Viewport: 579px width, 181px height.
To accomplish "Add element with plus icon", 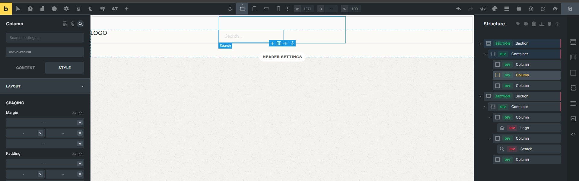I will (x=127, y=9).
